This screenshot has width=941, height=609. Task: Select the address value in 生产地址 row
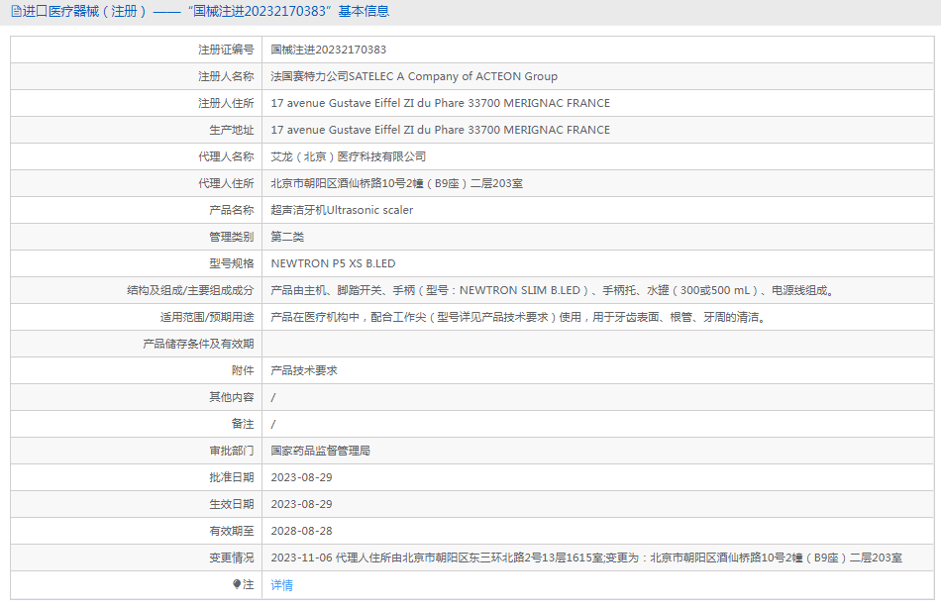tap(441, 130)
